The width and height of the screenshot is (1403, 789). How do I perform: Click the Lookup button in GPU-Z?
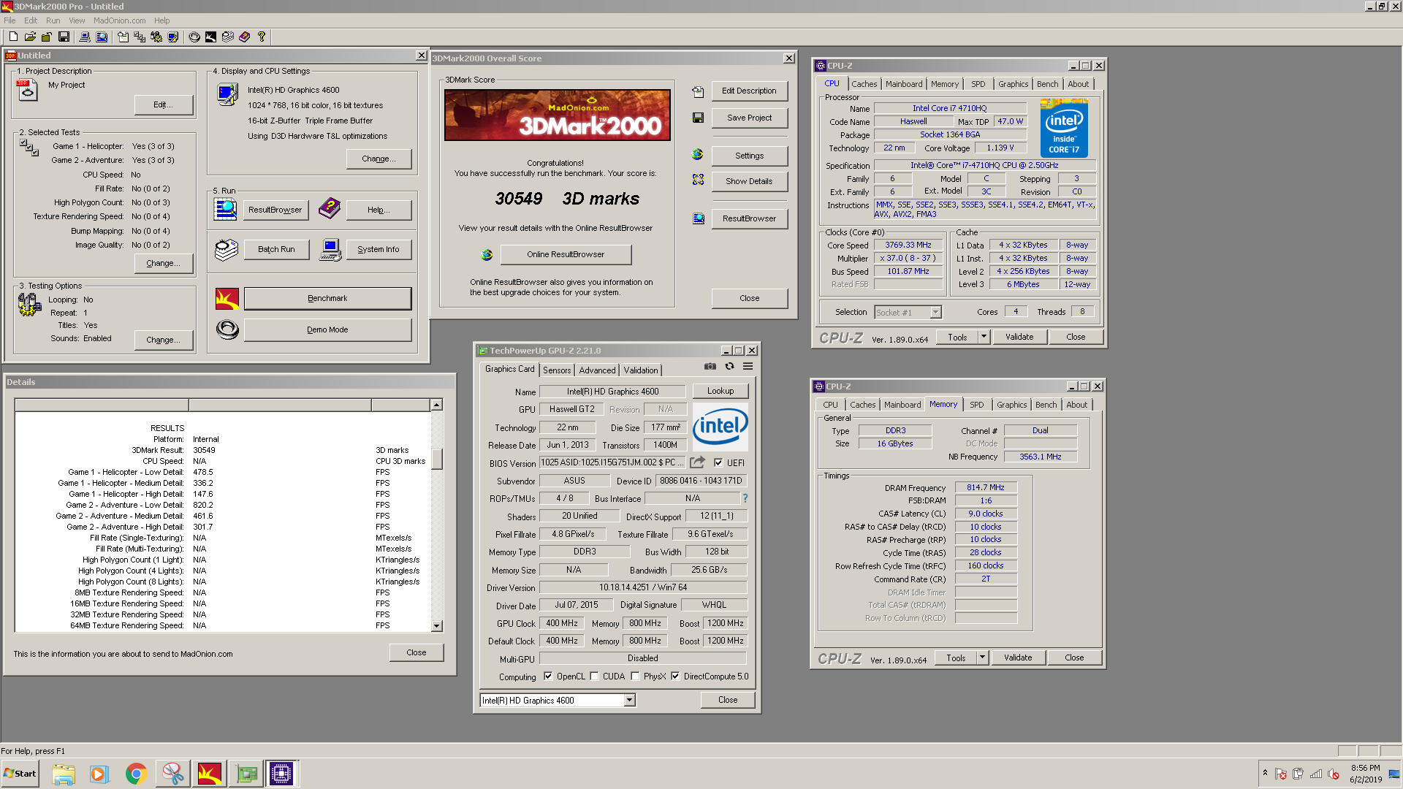[x=720, y=391]
